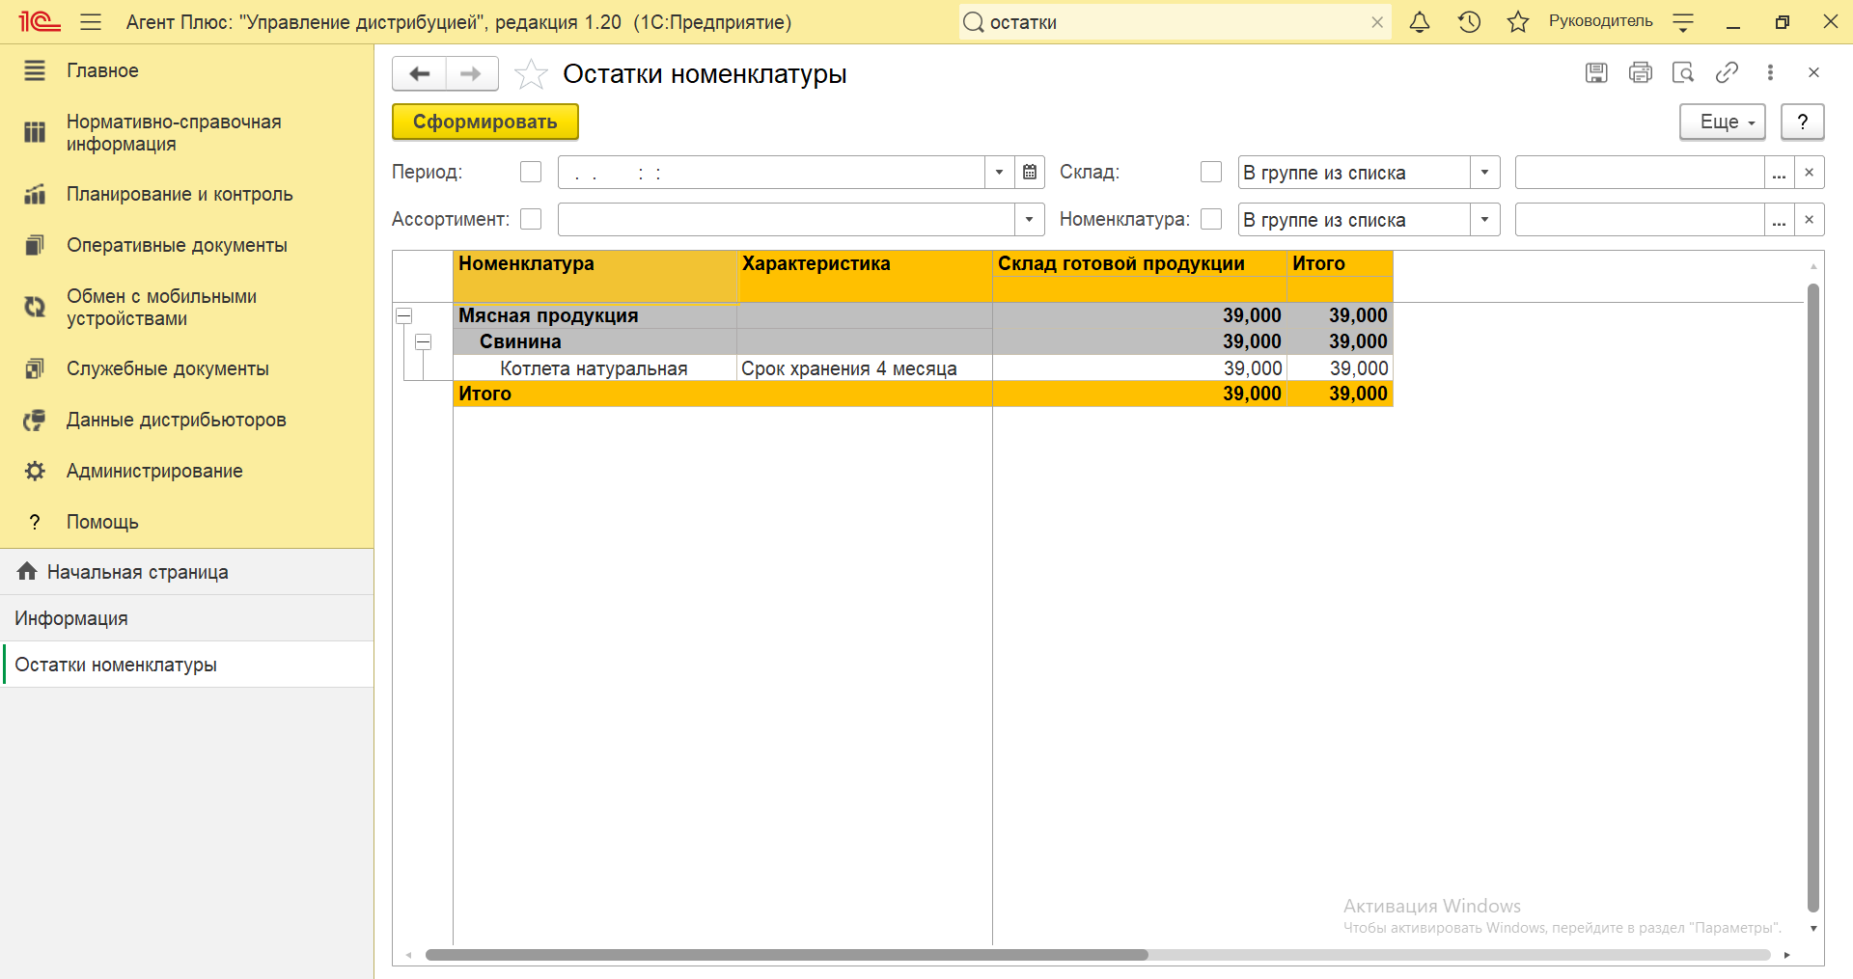Go forward with the right arrow button

[471, 73]
